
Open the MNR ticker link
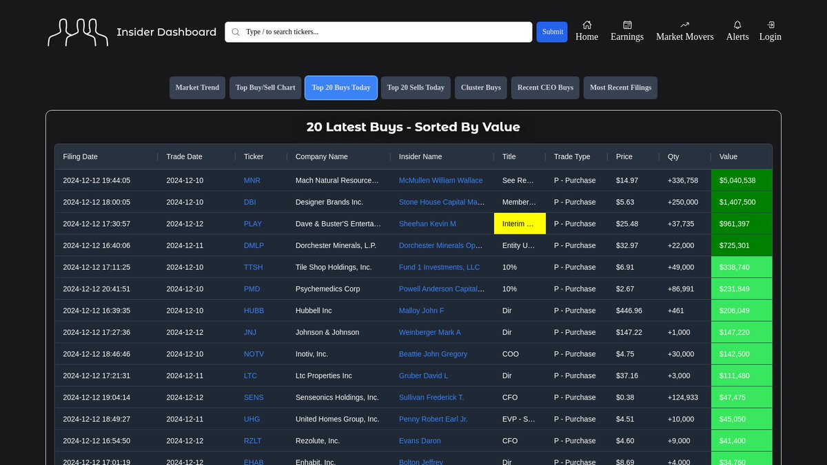click(252, 180)
